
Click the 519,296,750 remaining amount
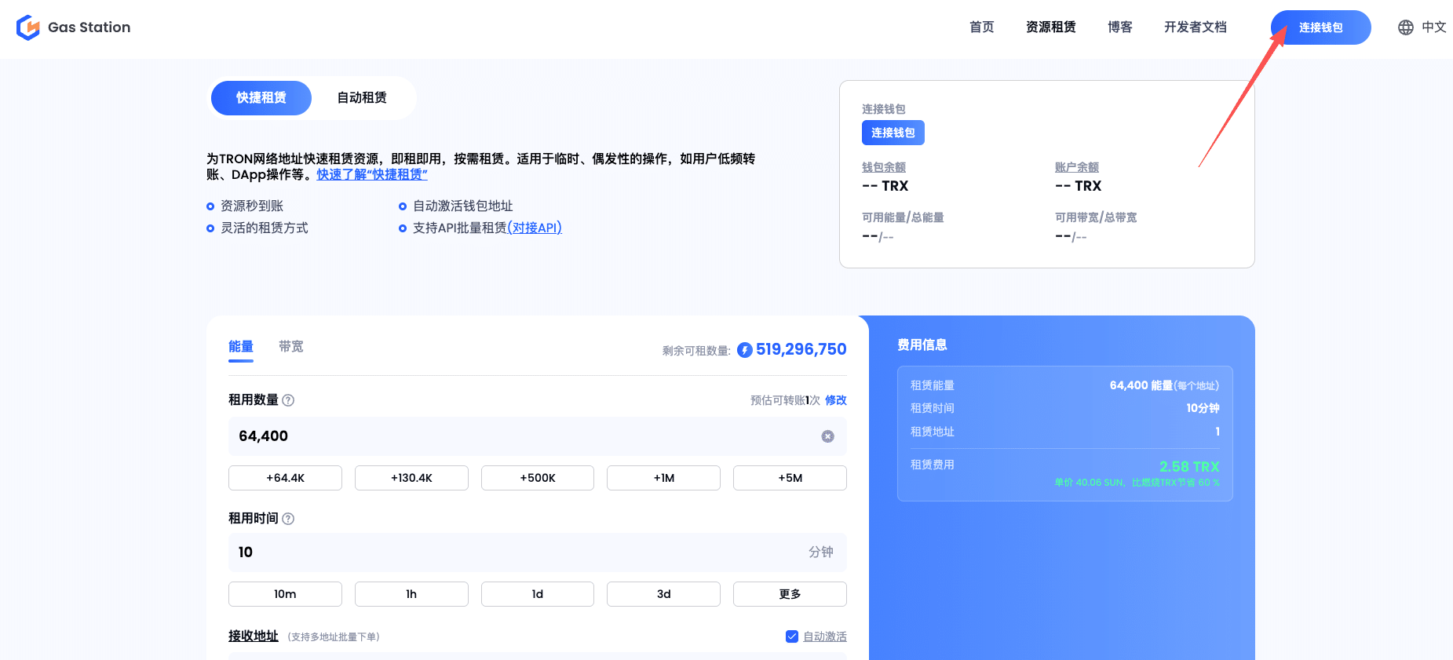(801, 349)
